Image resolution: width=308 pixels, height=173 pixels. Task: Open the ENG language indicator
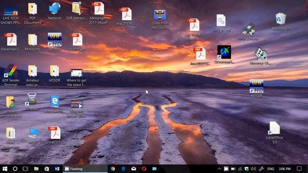point(270,169)
